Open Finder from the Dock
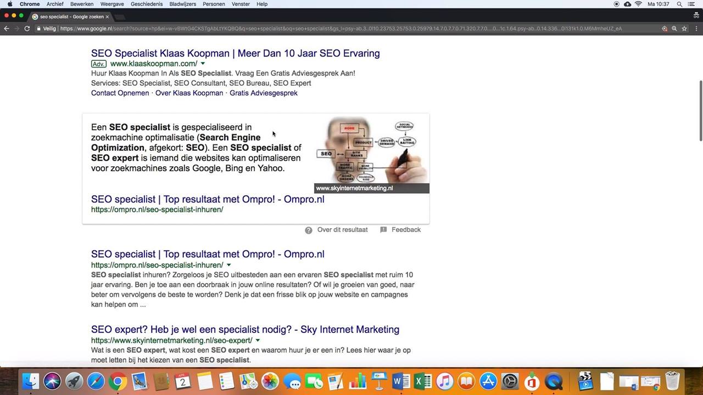This screenshot has height=395, width=703. (31, 381)
